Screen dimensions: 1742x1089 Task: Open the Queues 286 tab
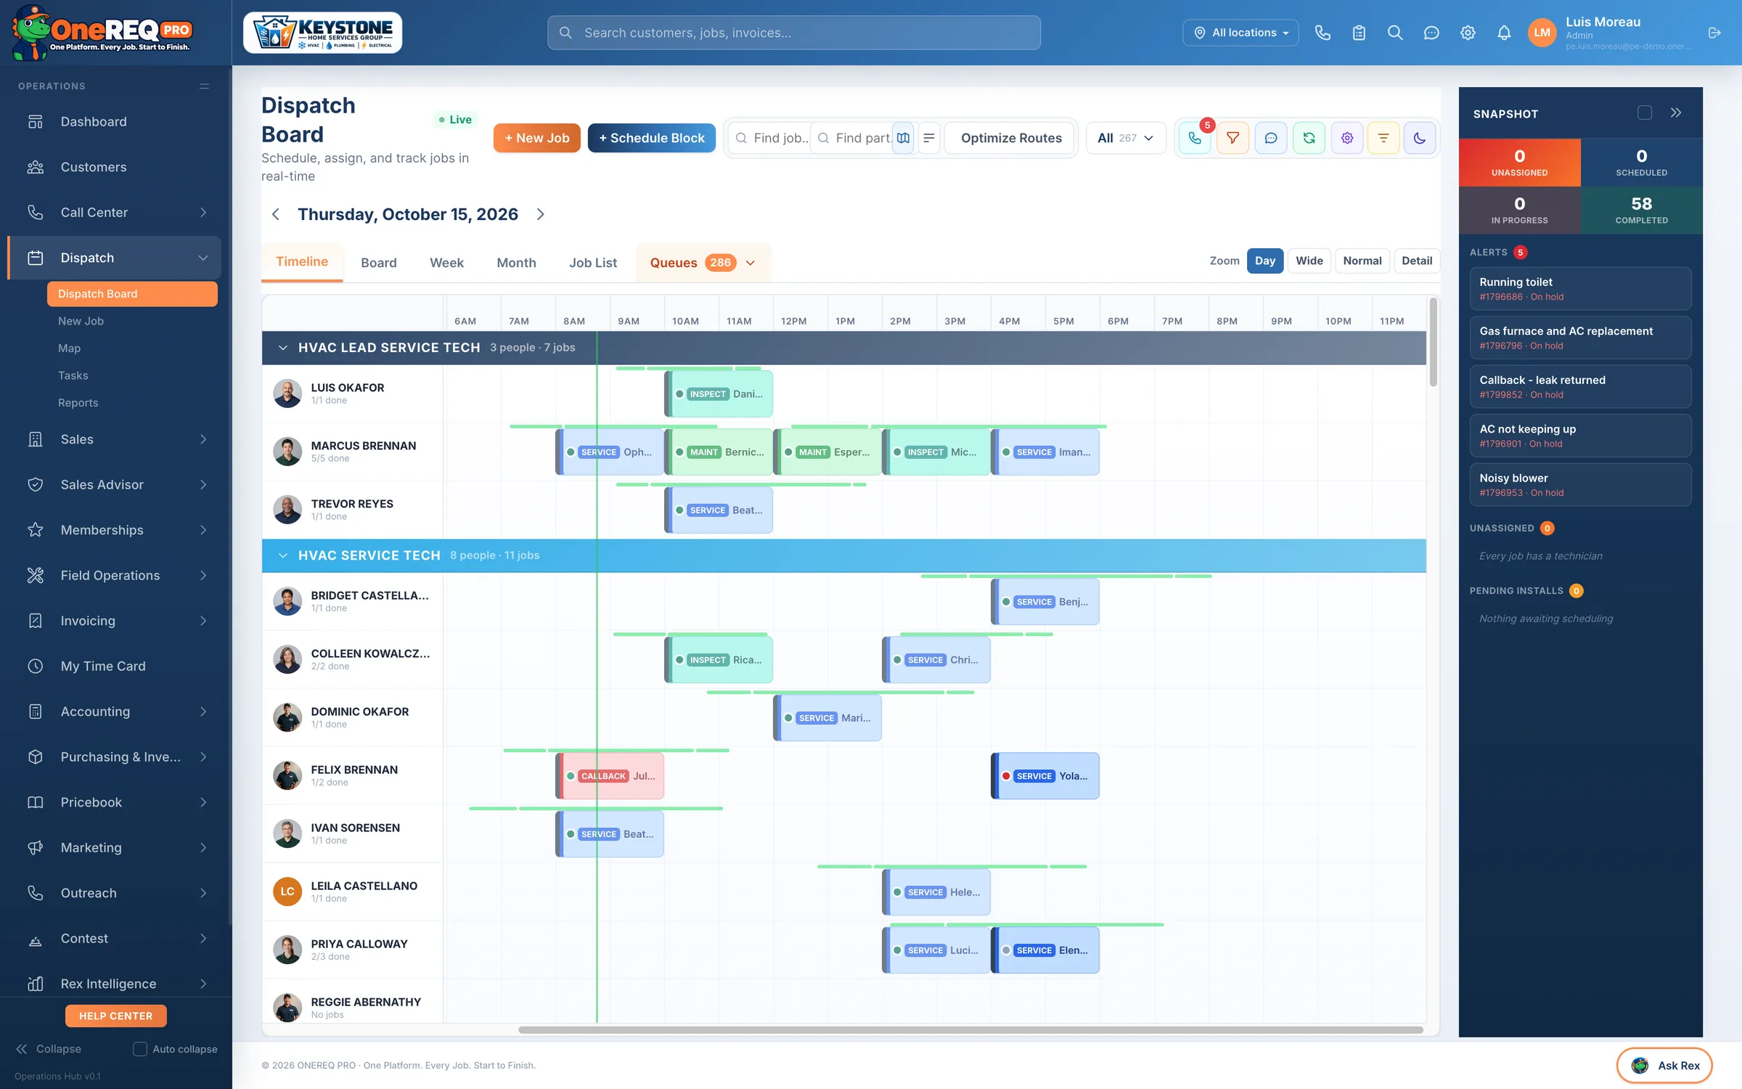click(703, 263)
